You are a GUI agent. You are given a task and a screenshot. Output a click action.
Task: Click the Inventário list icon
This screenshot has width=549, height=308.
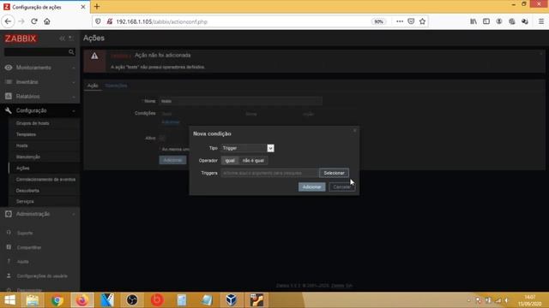click(9, 82)
